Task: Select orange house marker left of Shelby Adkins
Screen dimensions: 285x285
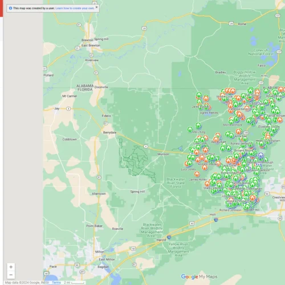Action: point(207,184)
